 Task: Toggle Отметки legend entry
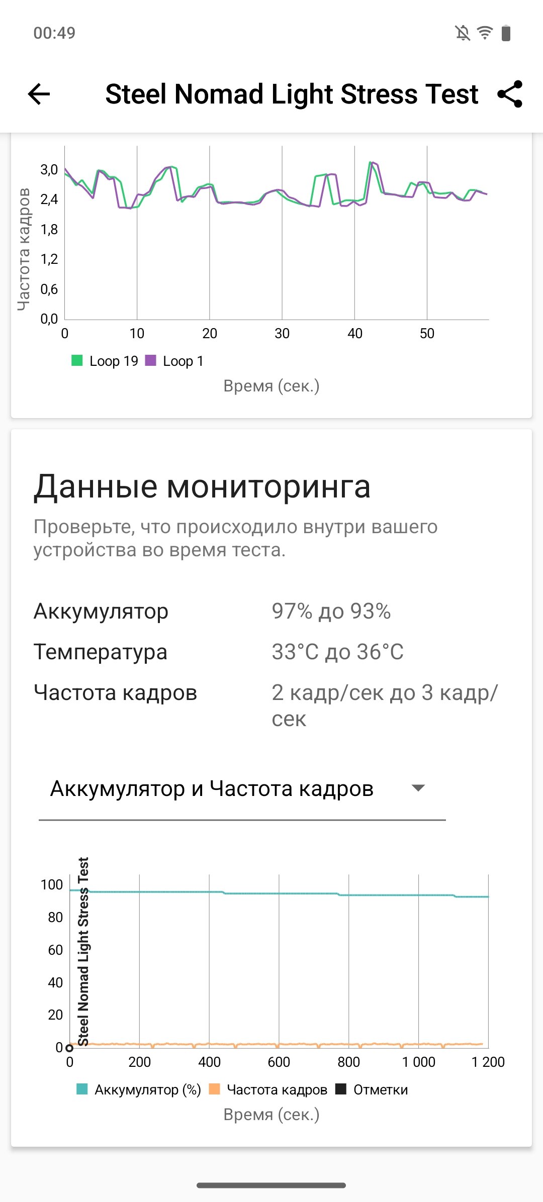click(372, 1089)
